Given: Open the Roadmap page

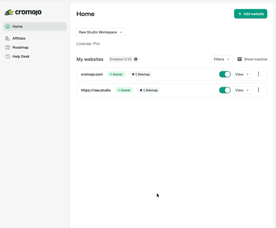Looking at the screenshot, I should point(17,47).
